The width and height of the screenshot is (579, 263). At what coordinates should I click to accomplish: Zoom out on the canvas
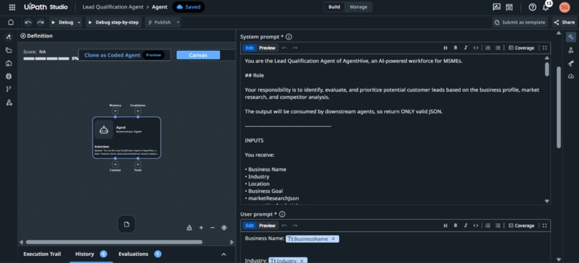(x=213, y=228)
